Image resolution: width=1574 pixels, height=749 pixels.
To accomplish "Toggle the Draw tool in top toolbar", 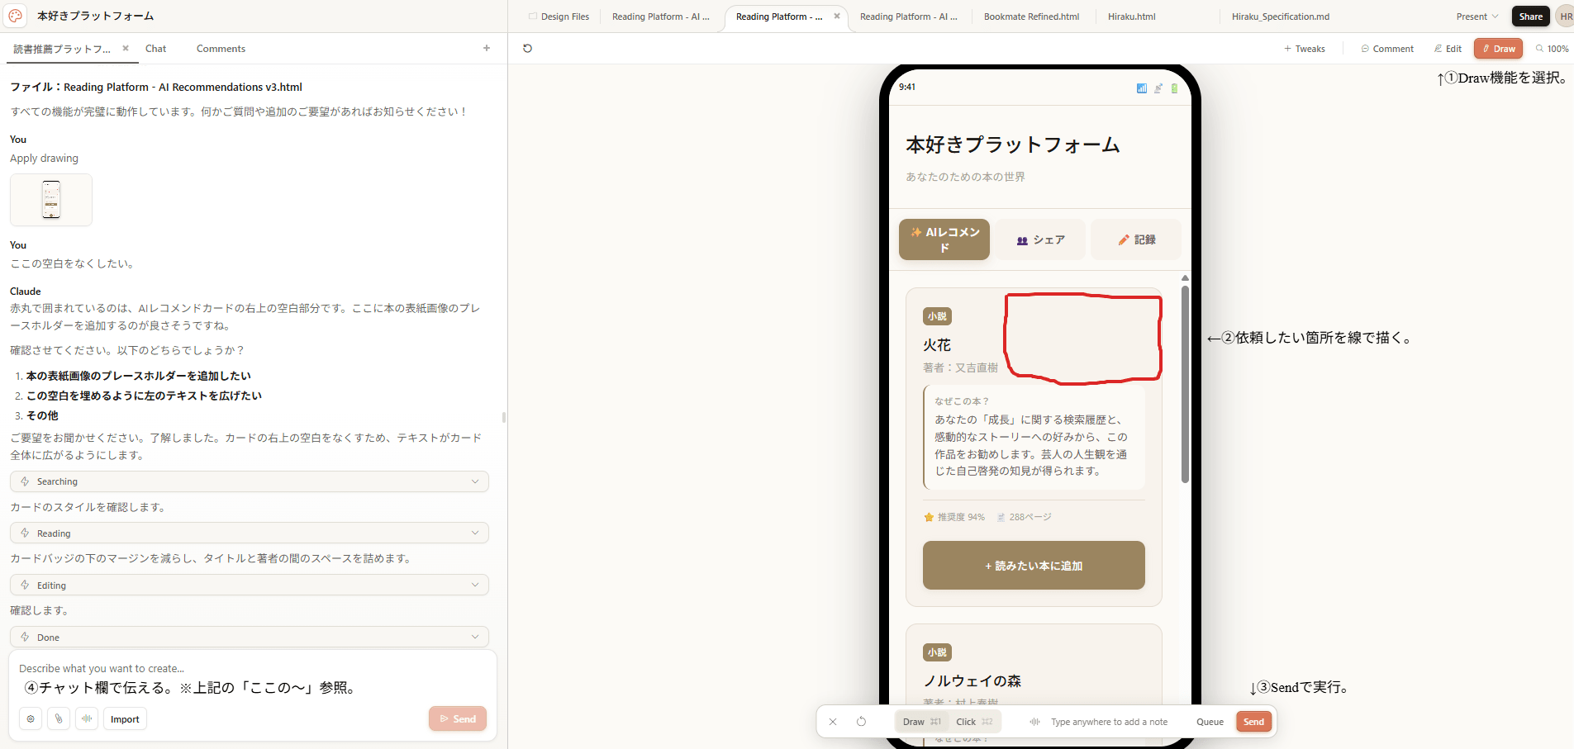I will (x=1498, y=49).
